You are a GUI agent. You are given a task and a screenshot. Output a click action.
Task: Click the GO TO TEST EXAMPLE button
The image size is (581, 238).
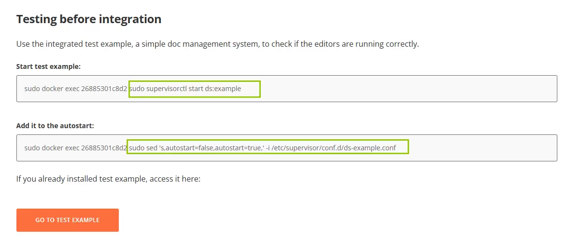click(x=68, y=220)
